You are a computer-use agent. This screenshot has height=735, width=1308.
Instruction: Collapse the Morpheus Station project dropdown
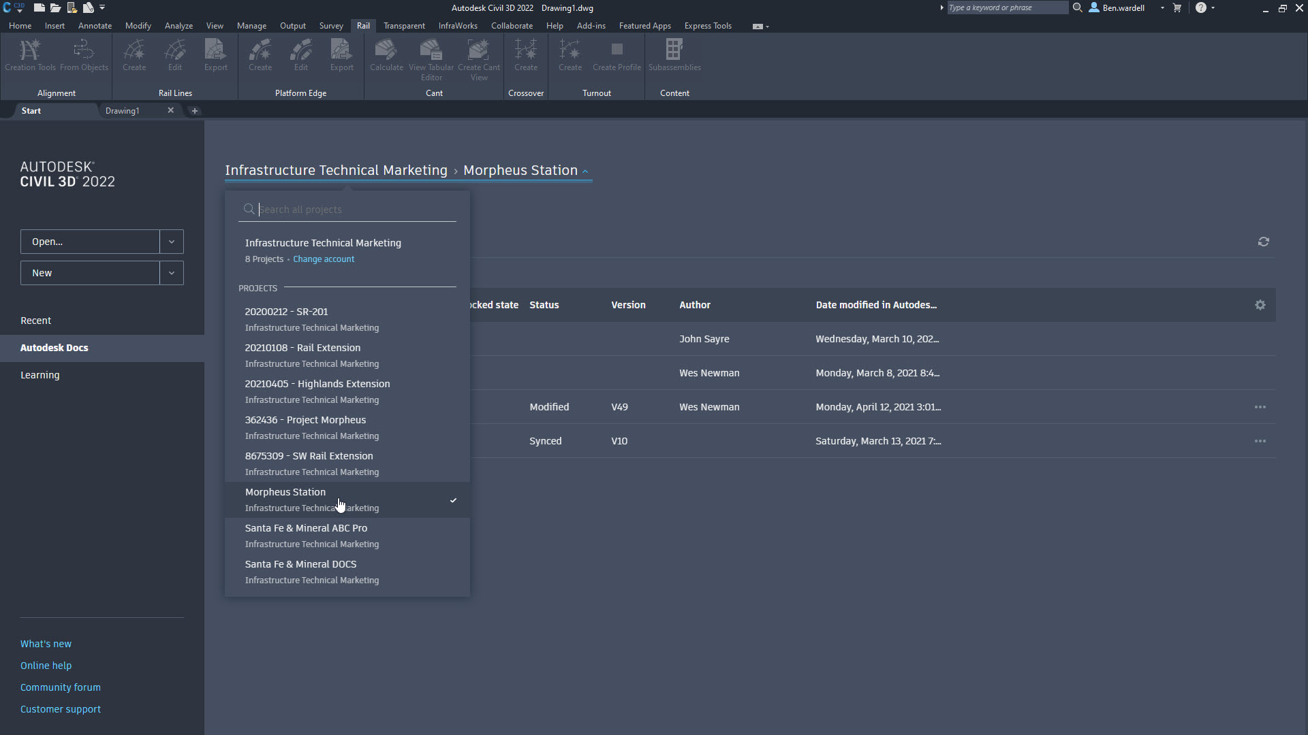[585, 171]
